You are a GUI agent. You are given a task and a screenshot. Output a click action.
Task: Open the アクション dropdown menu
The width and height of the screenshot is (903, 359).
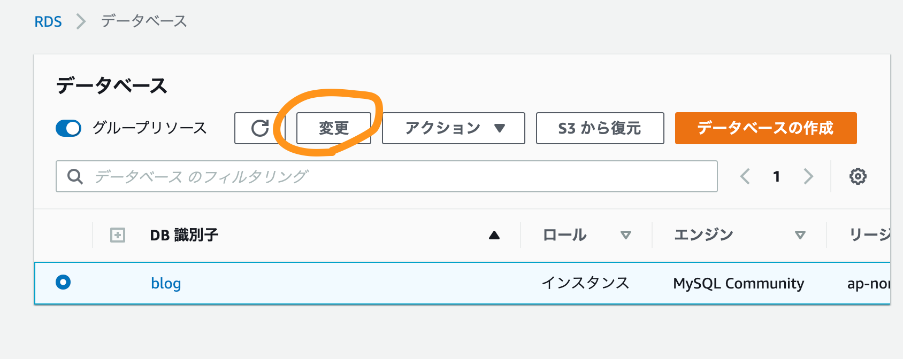454,128
